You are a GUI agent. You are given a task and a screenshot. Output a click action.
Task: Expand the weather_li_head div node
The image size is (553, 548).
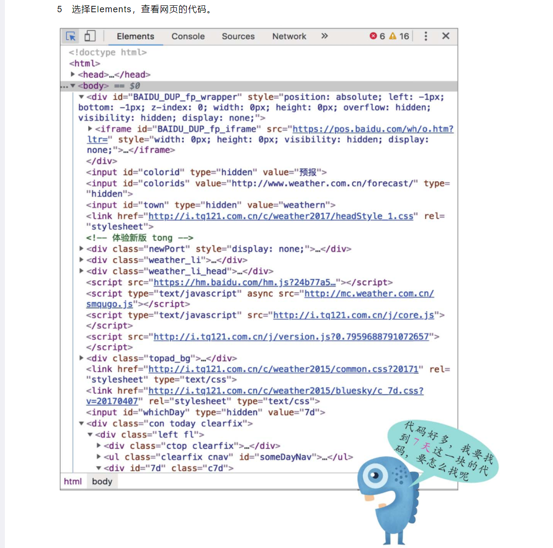point(81,271)
